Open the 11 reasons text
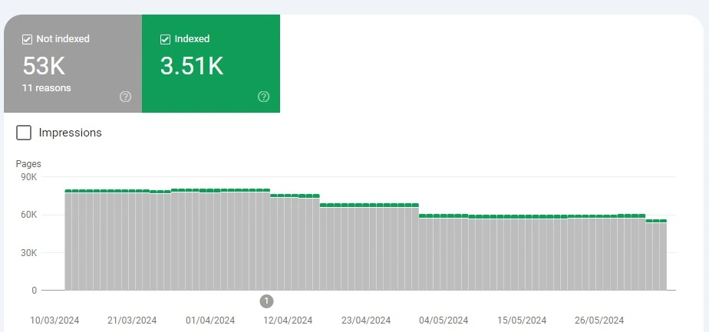Viewport: 709px width, 332px height. (x=46, y=88)
